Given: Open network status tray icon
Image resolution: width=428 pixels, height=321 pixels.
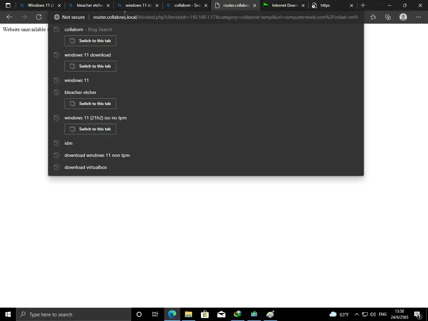Looking at the screenshot, I should click(365, 314).
